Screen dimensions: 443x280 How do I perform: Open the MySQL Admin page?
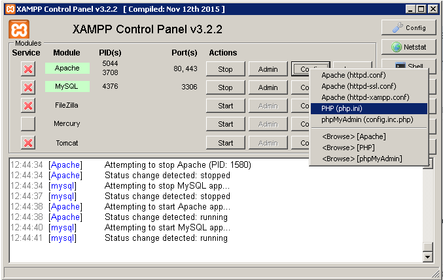coord(268,87)
